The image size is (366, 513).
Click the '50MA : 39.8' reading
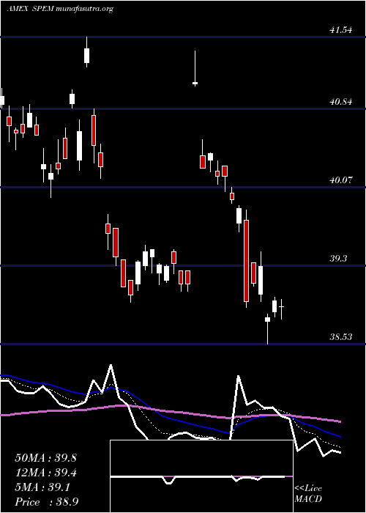(x=45, y=458)
